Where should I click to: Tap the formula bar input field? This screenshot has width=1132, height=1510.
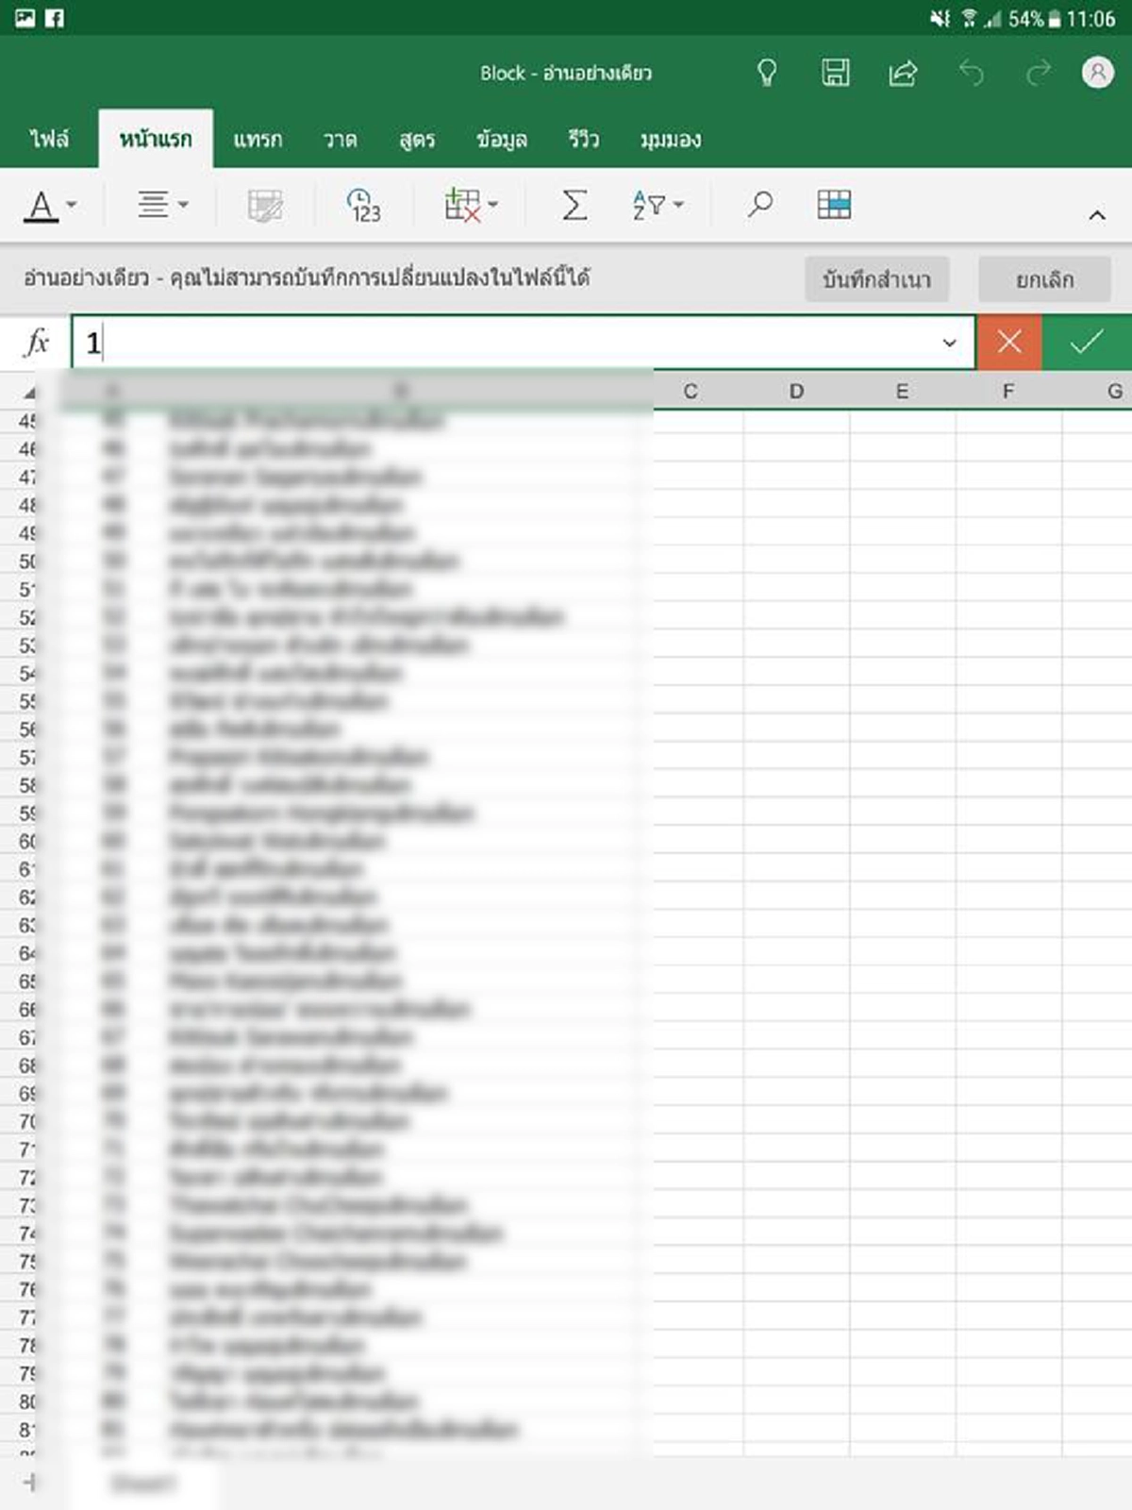(x=509, y=343)
